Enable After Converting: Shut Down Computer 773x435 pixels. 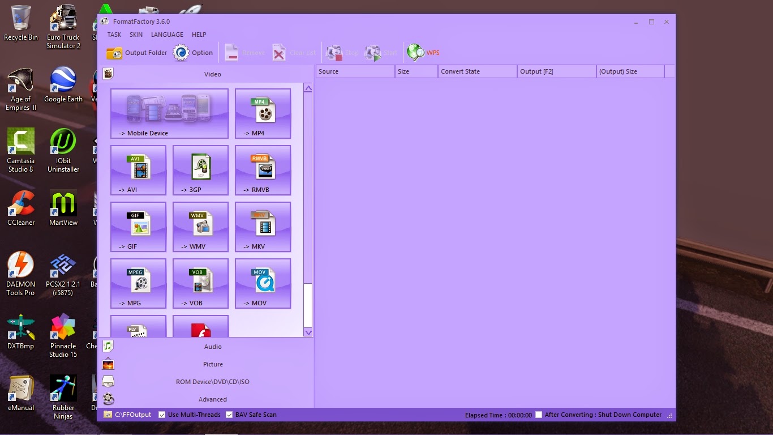[539, 415]
